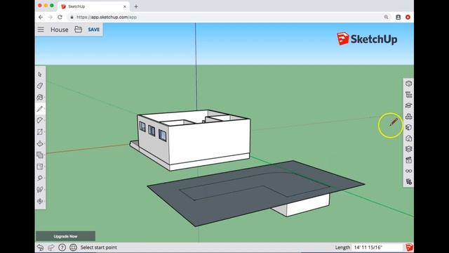Image resolution: width=449 pixels, height=253 pixels.
Task: Click the SketchUp logo in status bar
Action: (409, 247)
